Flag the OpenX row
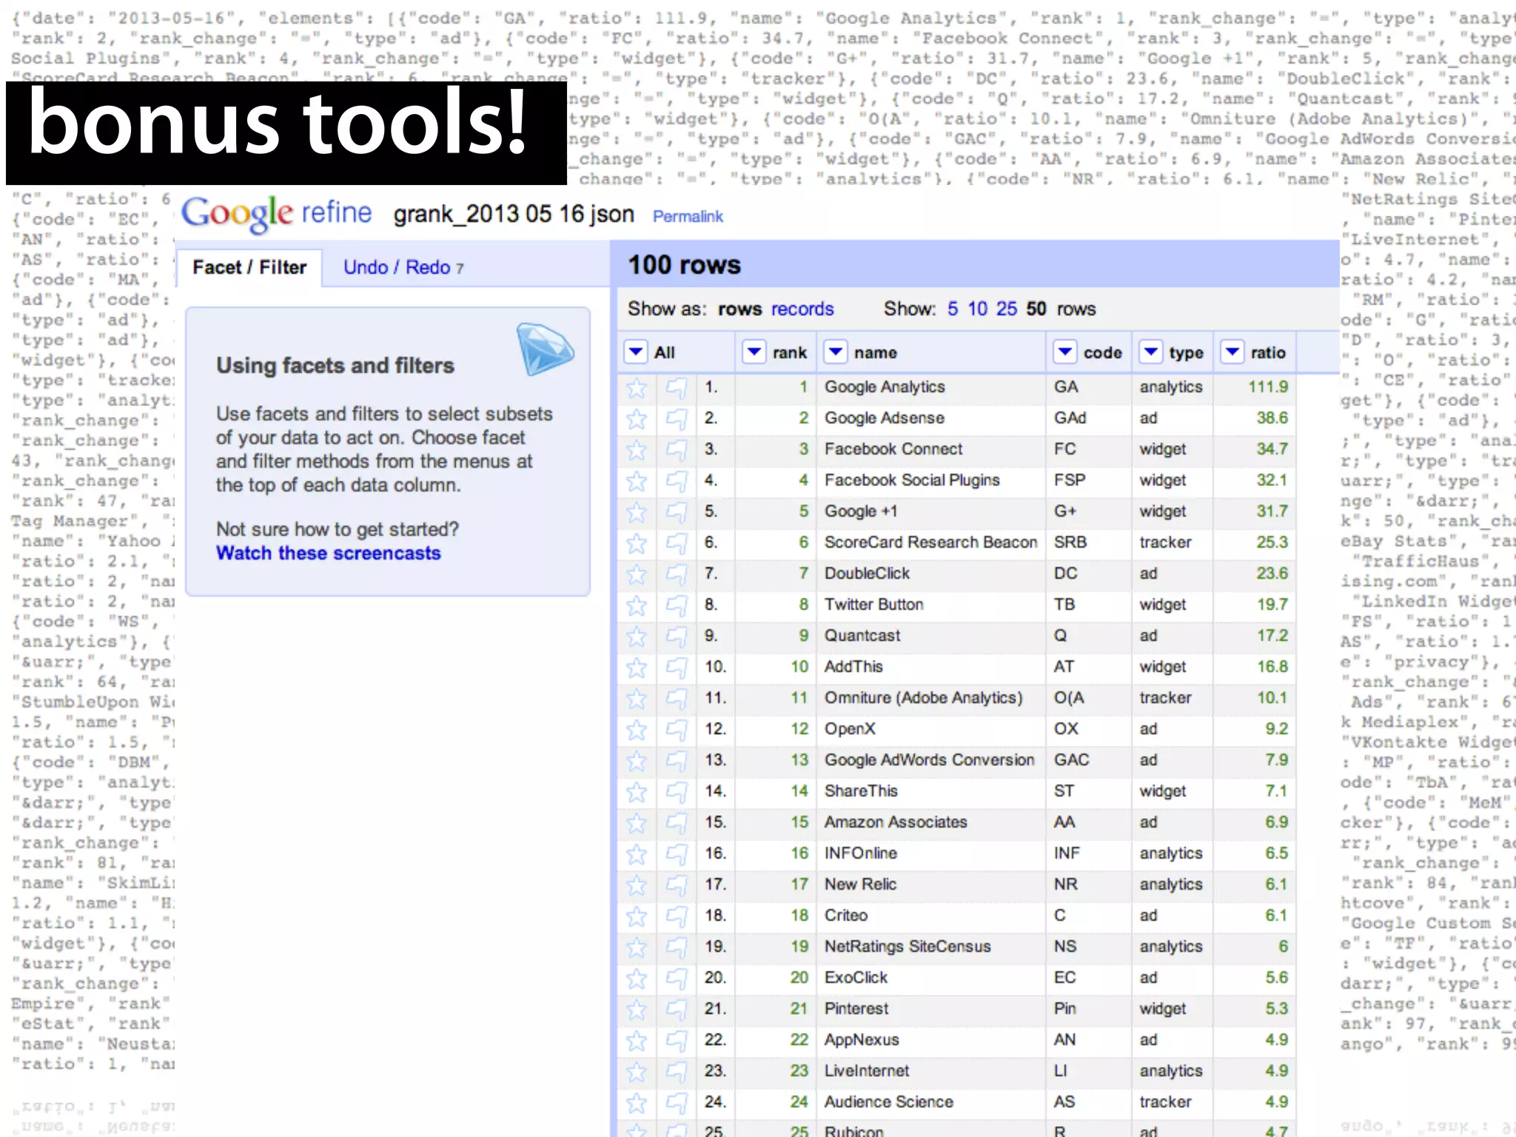 point(676,730)
